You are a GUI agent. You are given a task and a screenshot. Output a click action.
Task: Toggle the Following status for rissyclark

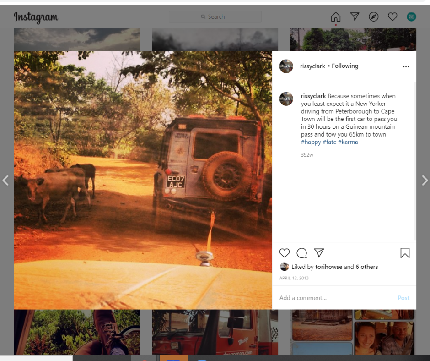[345, 66]
